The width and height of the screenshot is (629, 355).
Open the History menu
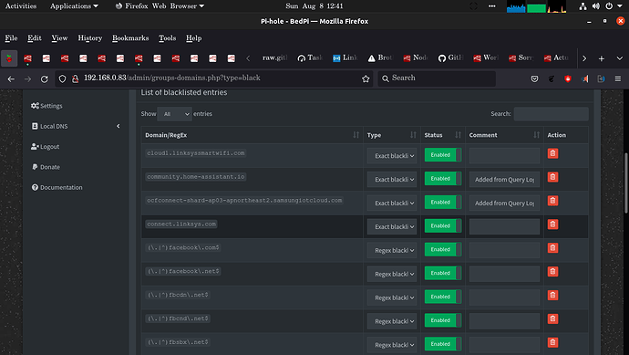(x=90, y=38)
